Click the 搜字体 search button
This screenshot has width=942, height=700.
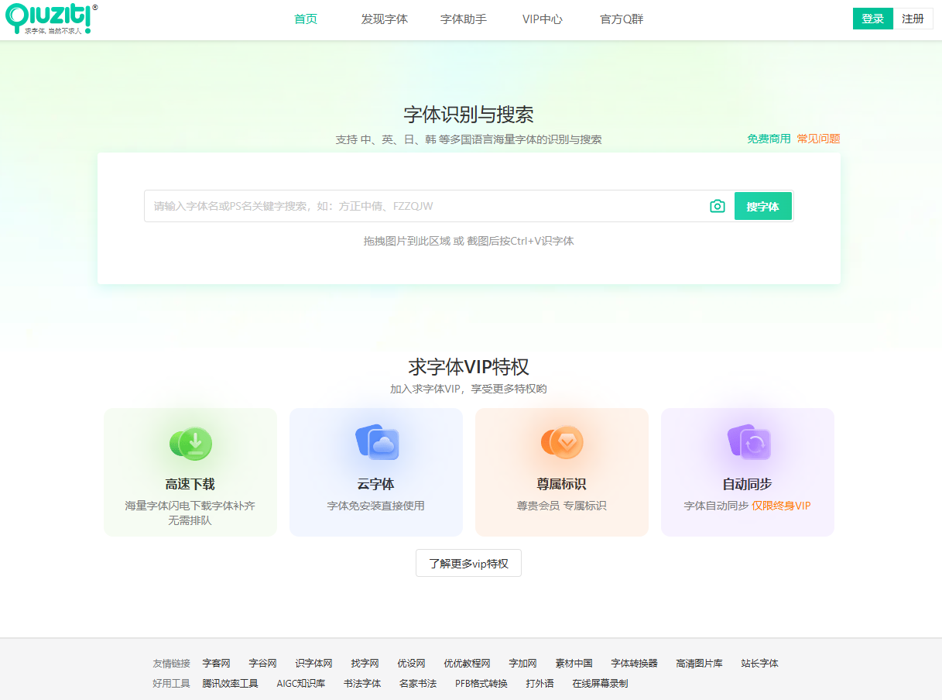pos(762,207)
